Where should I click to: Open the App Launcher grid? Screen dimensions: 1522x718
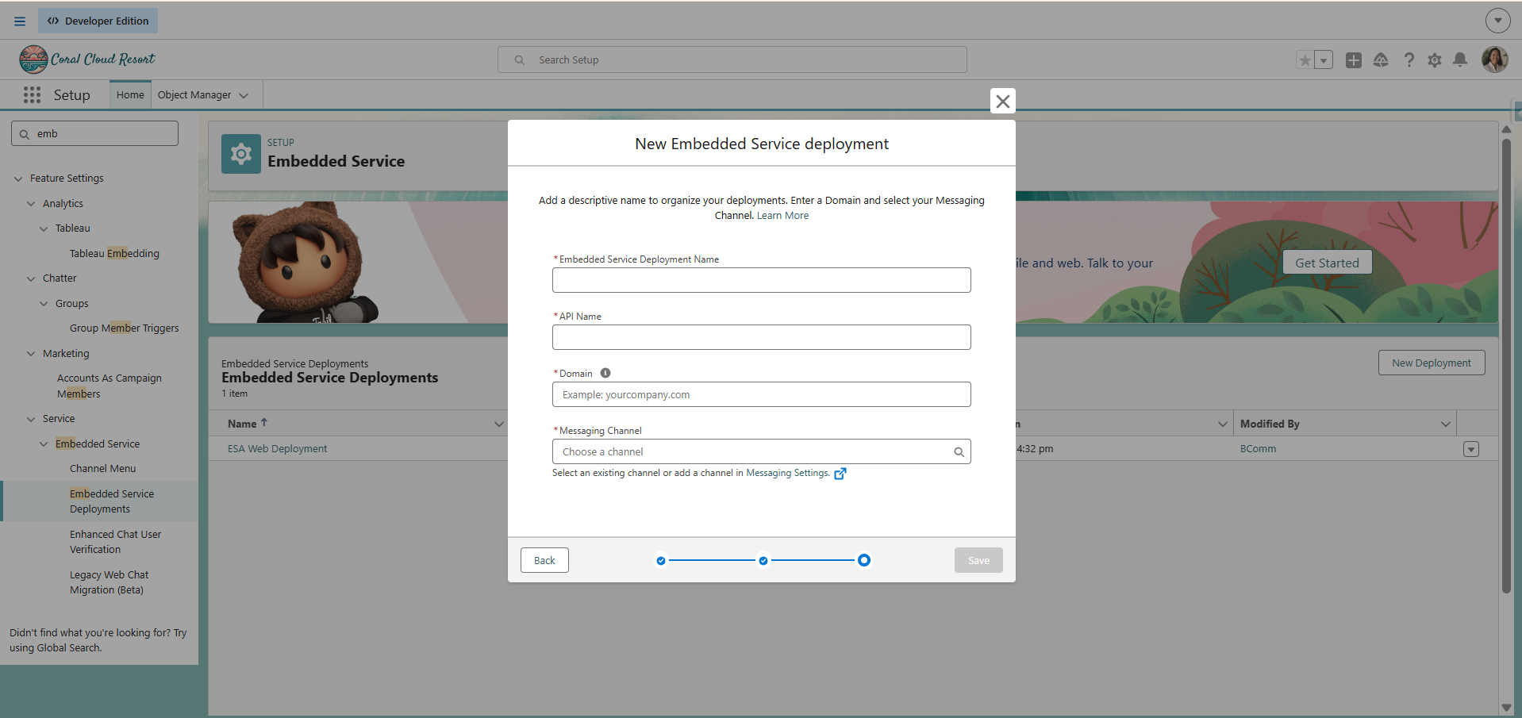point(32,95)
